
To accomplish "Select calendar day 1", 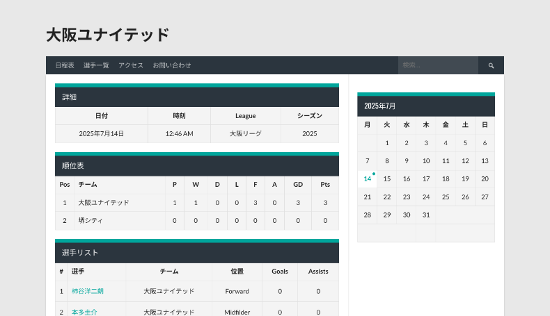I will [387, 143].
